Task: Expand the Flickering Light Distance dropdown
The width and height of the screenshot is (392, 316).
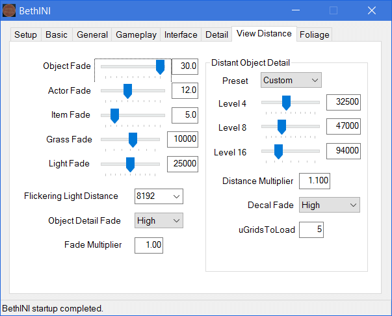Action: 159,196
